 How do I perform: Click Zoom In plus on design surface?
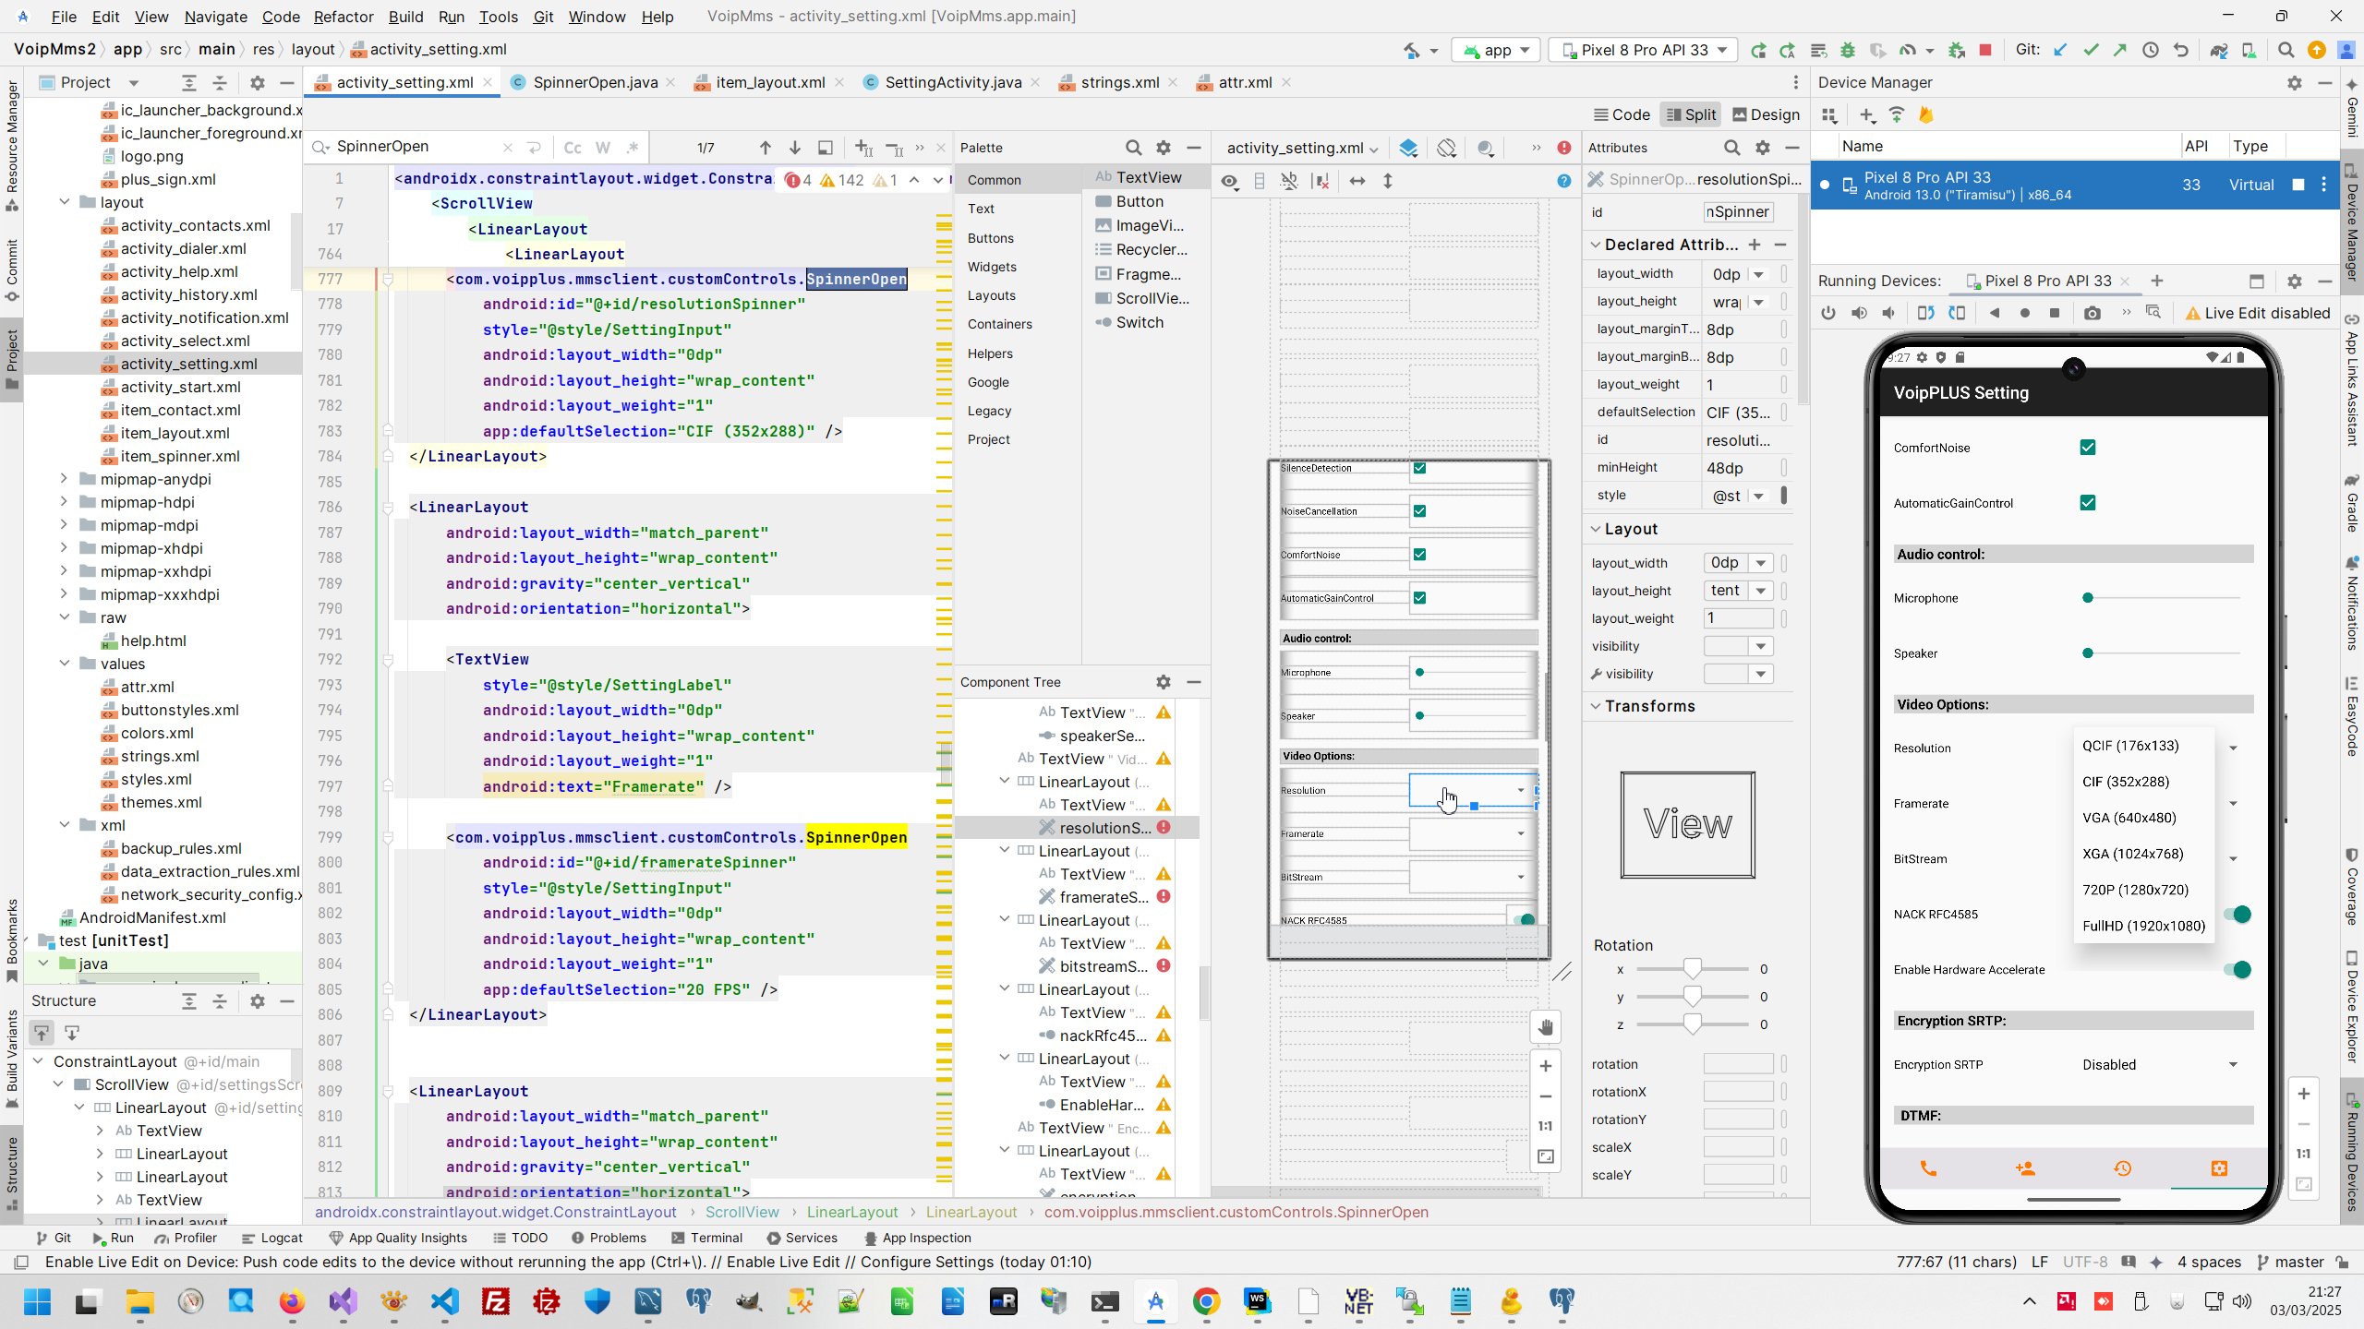(1546, 1066)
